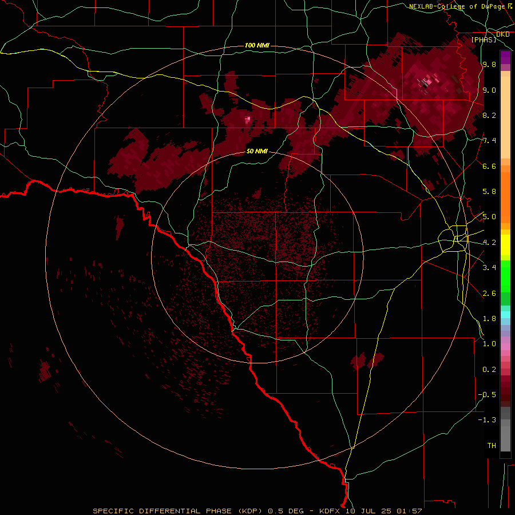Click the 3.4 scale value
The image size is (515, 515).
[x=489, y=268]
